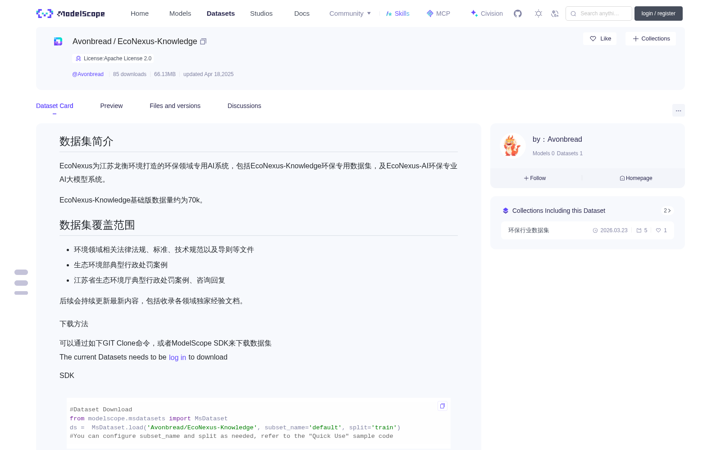The image size is (721, 450).
Task: Expand the Community dropdown menu
Action: pyautogui.click(x=350, y=13)
